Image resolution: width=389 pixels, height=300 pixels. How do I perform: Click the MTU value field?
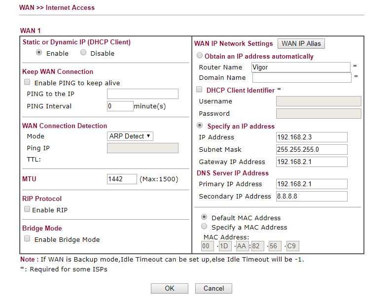pyautogui.click(x=122, y=179)
